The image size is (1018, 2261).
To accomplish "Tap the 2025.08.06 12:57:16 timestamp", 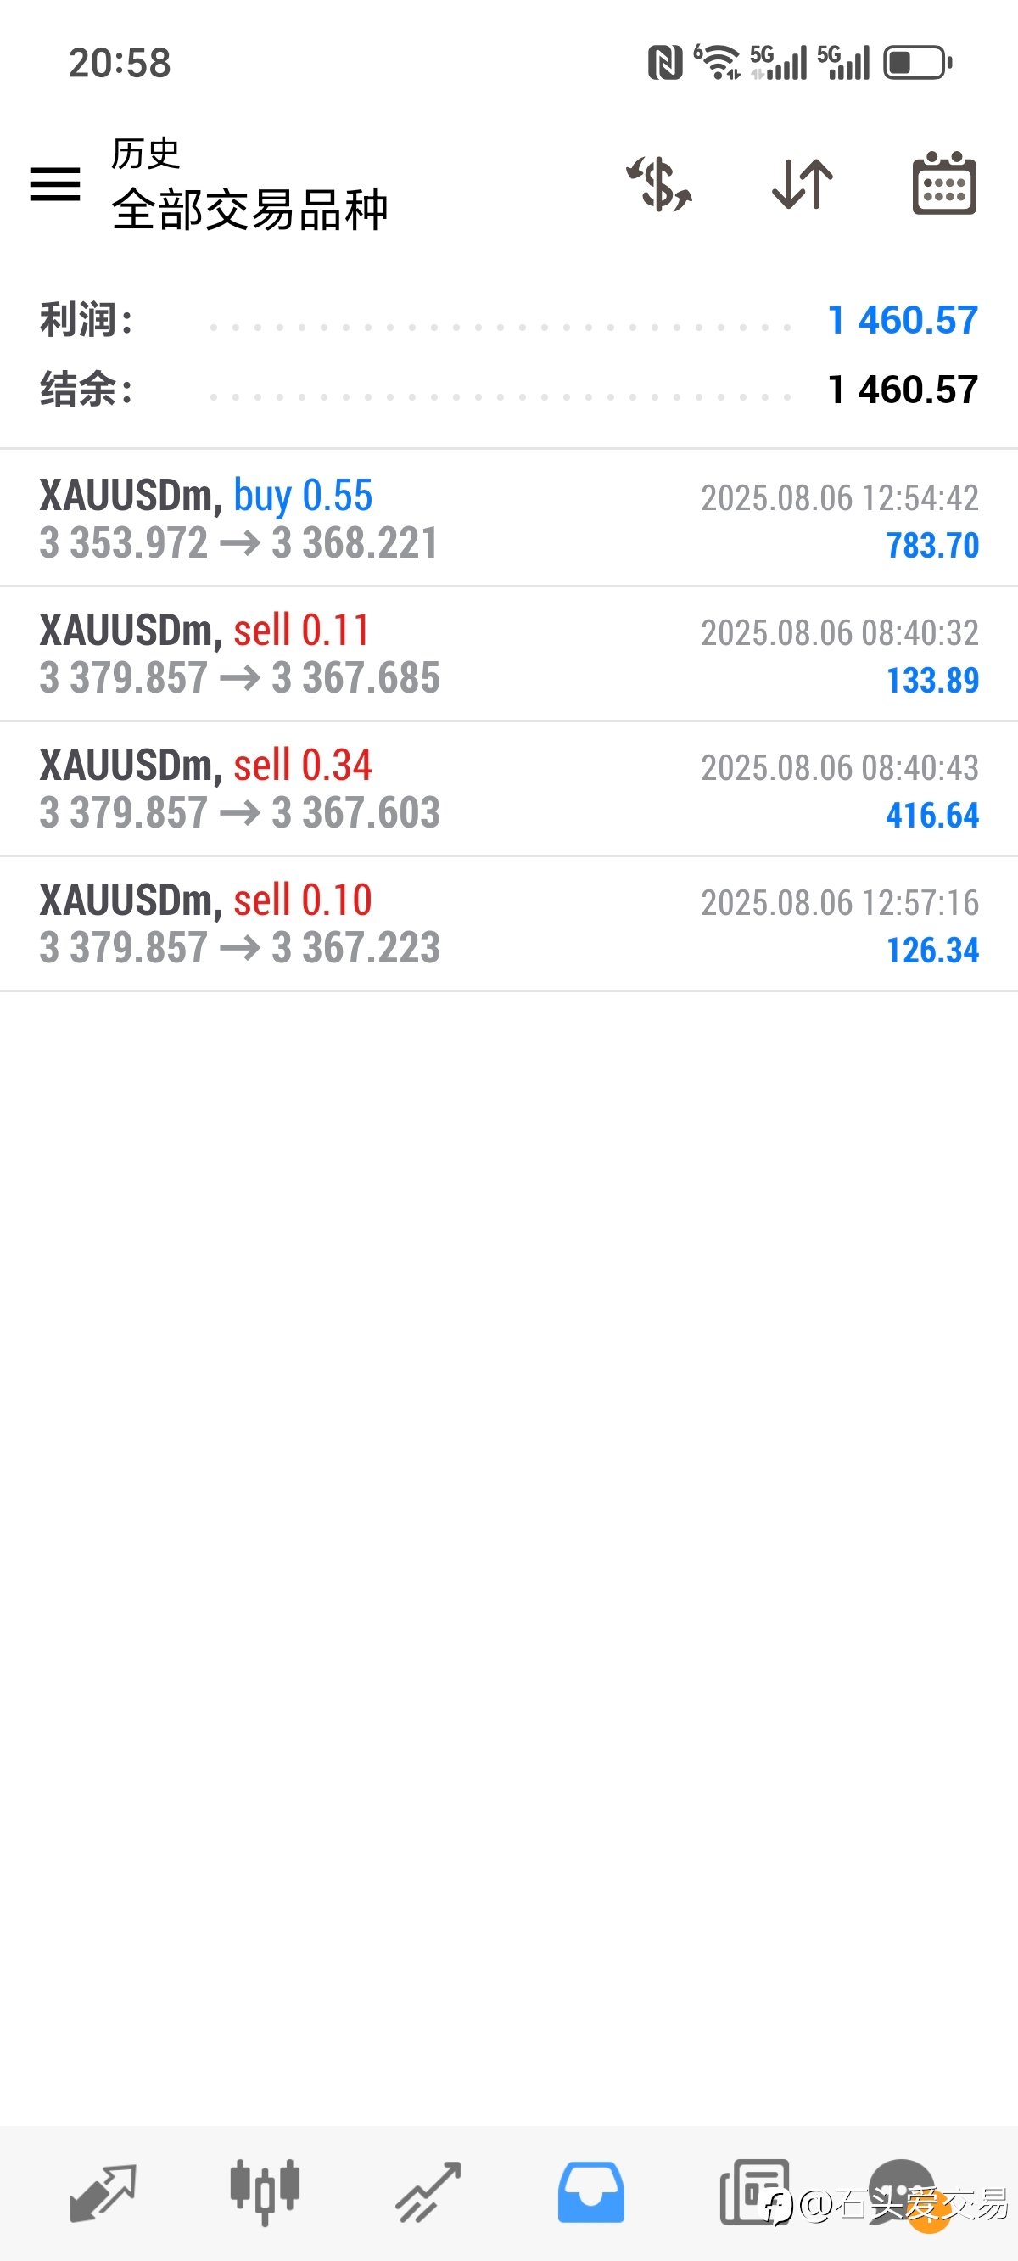I will (840, 903).
